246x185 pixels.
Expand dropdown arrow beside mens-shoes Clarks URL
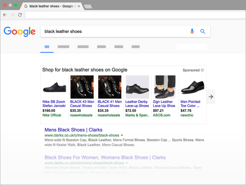(x=122, y=135)
